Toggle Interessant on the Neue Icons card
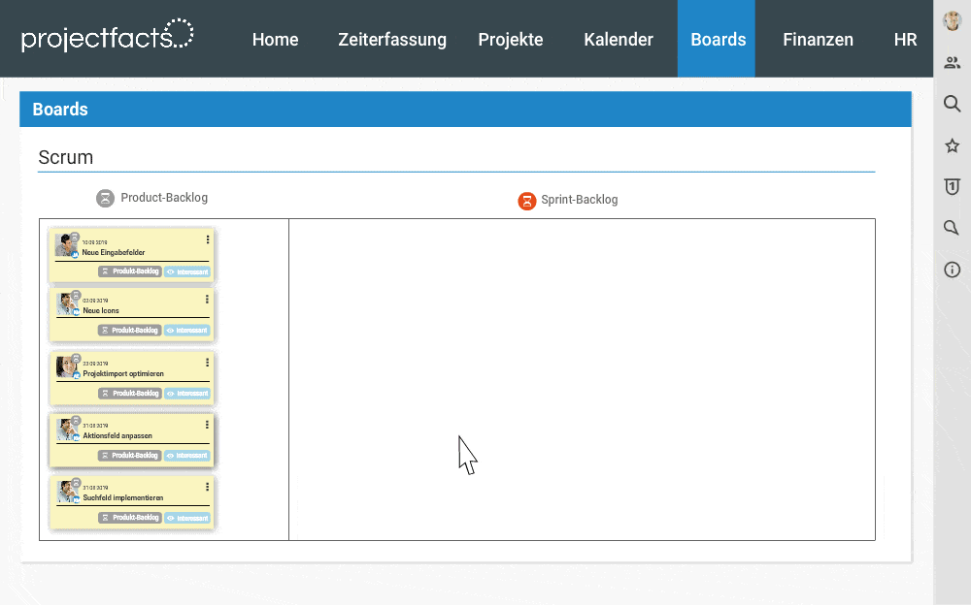The width and height of the screenshot is (971, 606). pyautogui.click(x=187, y=331)
